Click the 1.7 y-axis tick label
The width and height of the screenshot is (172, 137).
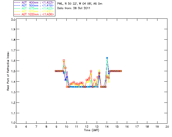tap(13, 50)
